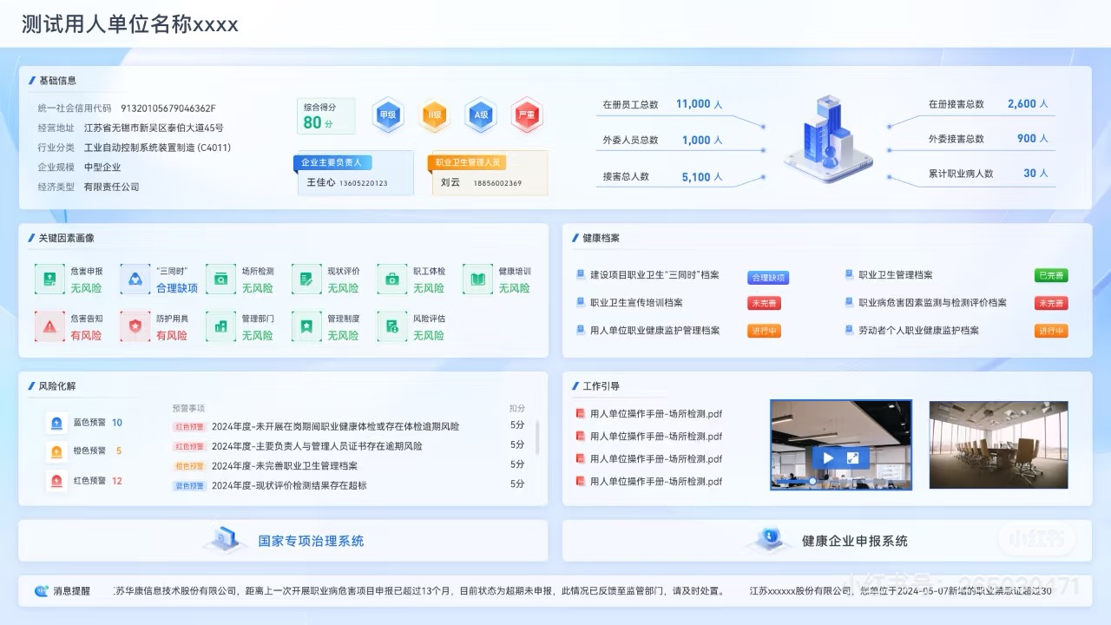
Task: Click the blue A级 hexagon badge
Action: point(480,114)
